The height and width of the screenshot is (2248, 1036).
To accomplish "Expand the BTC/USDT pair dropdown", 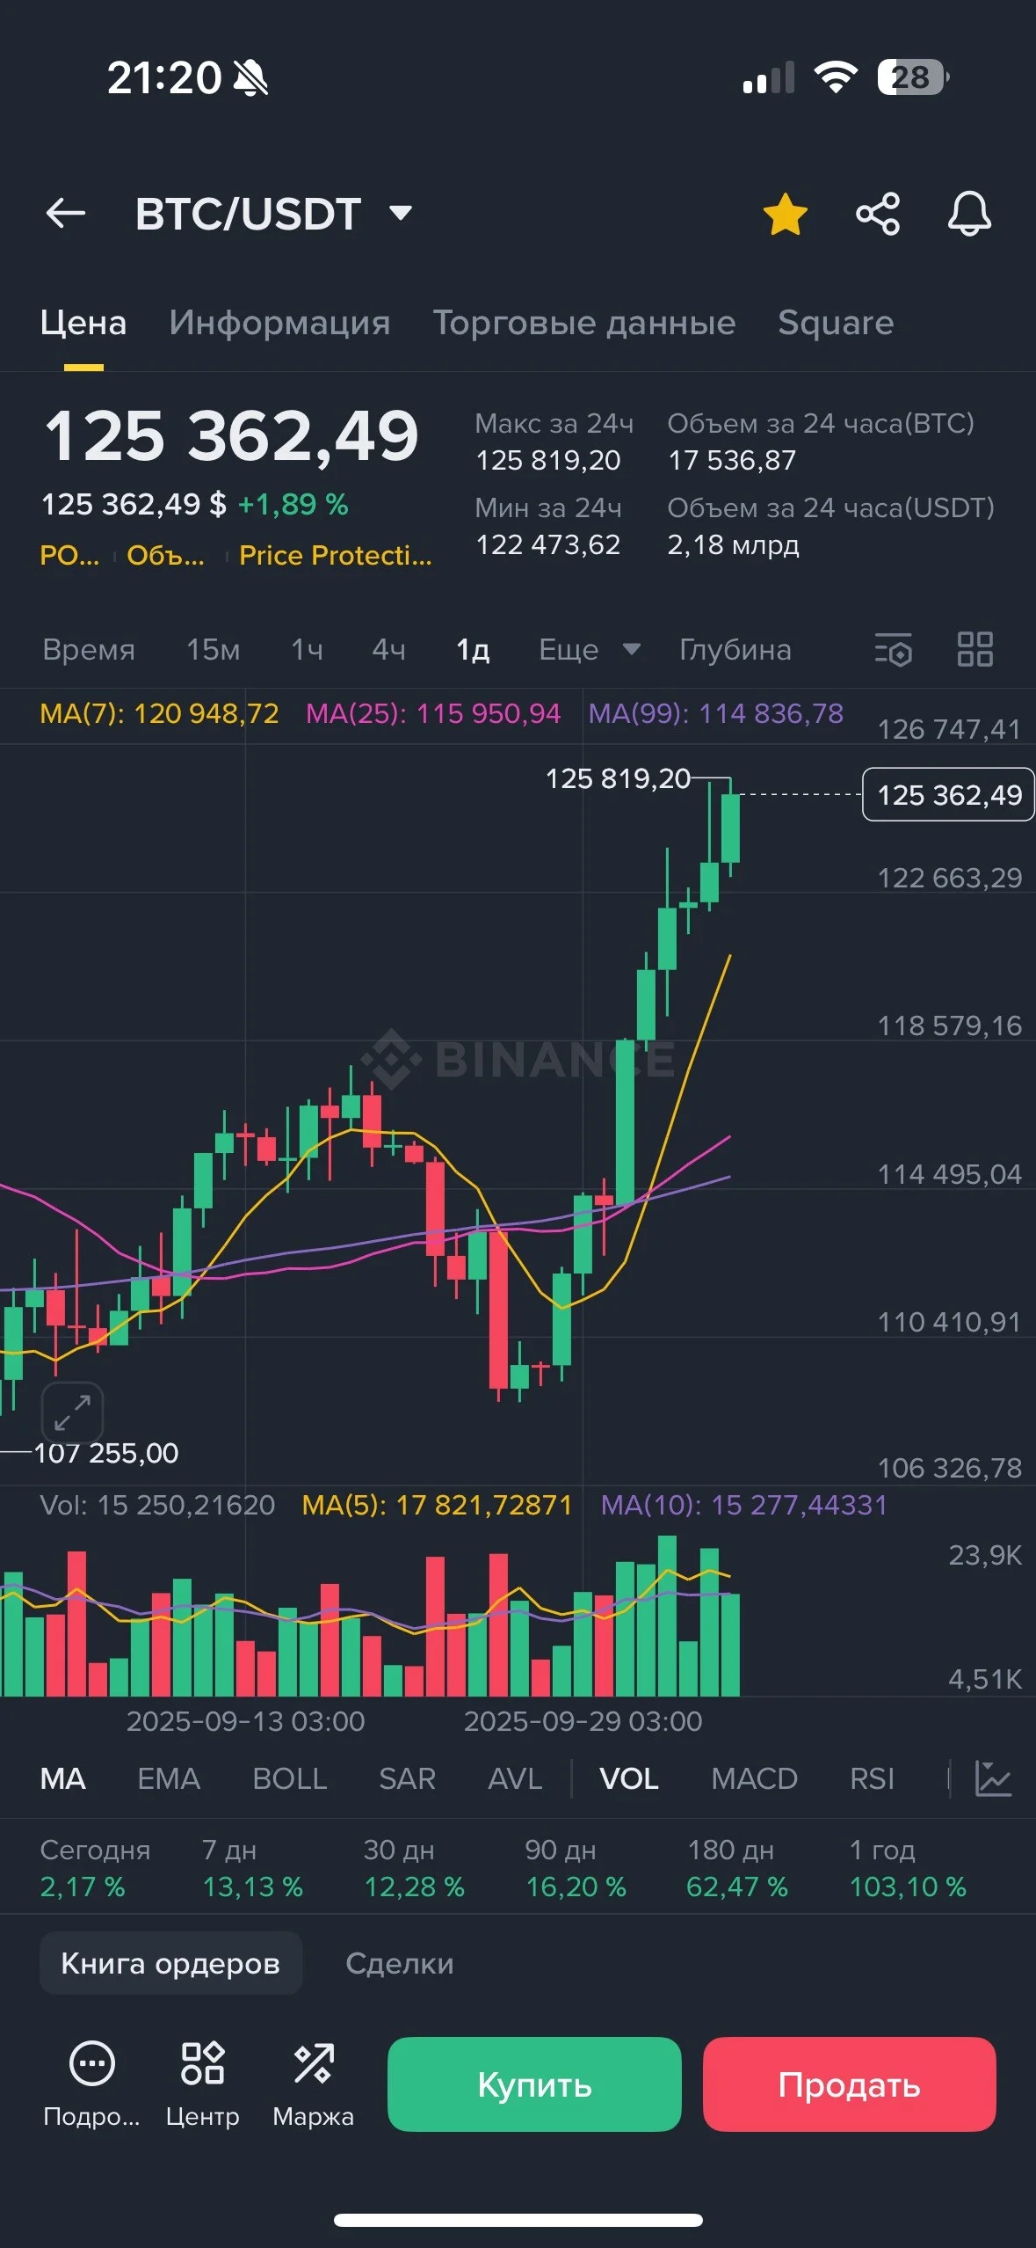I will point(401,213).
